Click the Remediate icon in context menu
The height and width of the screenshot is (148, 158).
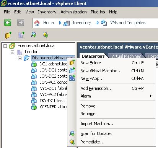(x=72, y=142)
